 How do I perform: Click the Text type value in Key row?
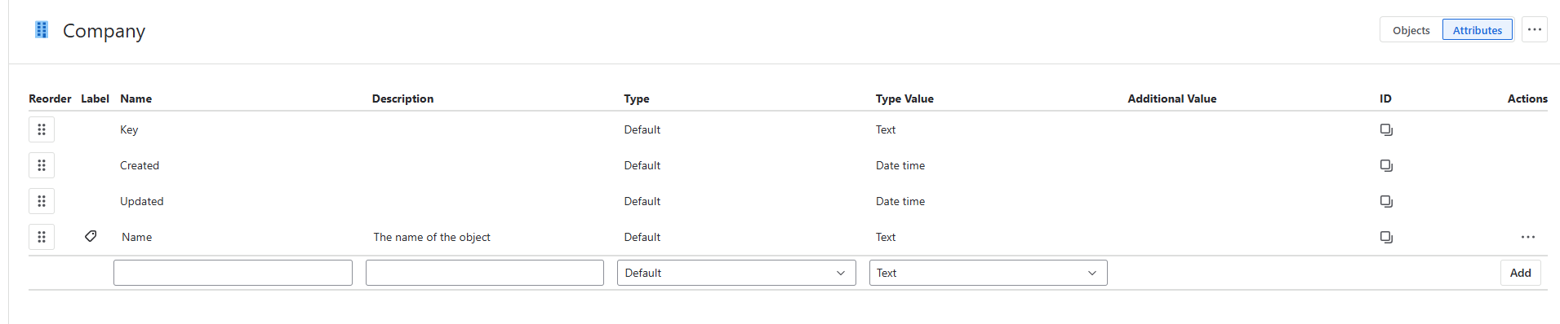point(886,129)
